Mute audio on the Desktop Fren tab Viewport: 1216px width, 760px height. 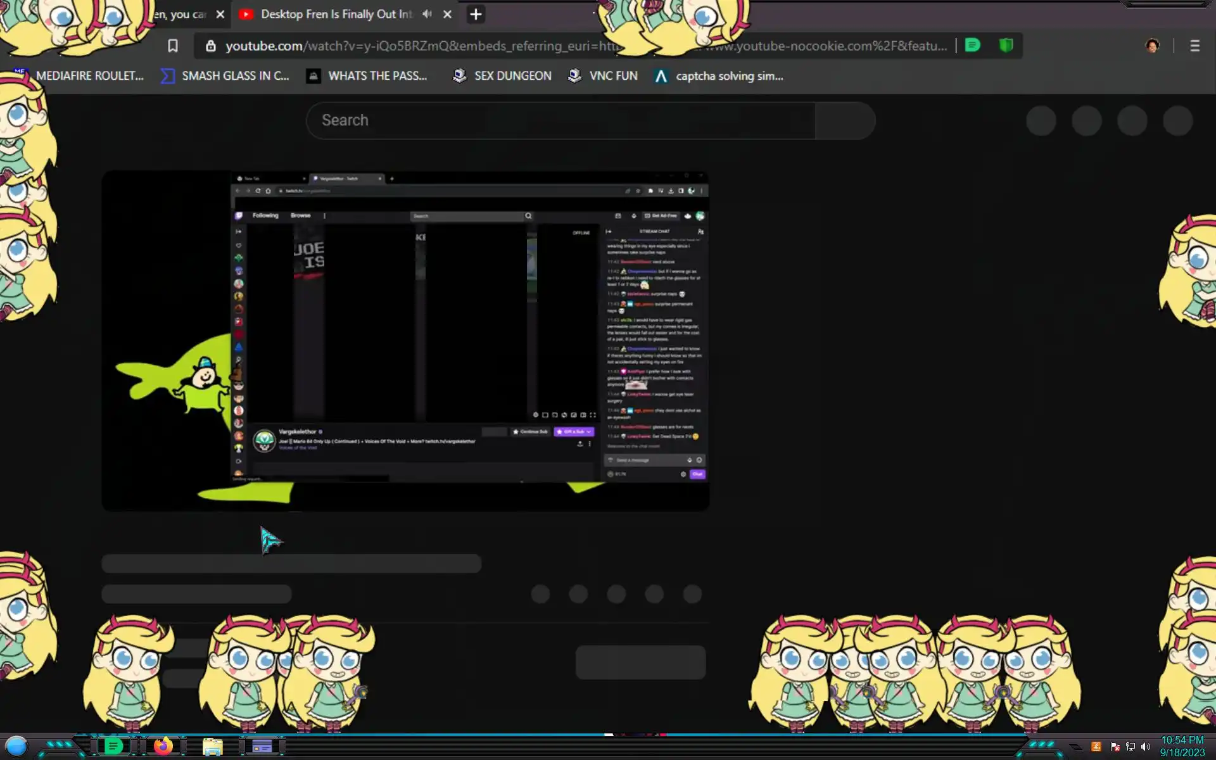pos(427,14)
